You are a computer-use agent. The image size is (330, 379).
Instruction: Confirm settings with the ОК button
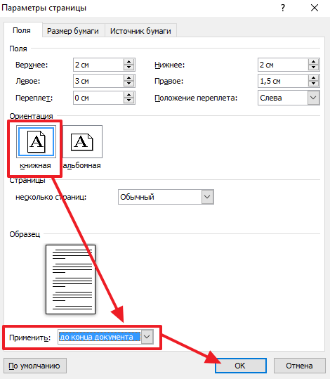(240, 366)
